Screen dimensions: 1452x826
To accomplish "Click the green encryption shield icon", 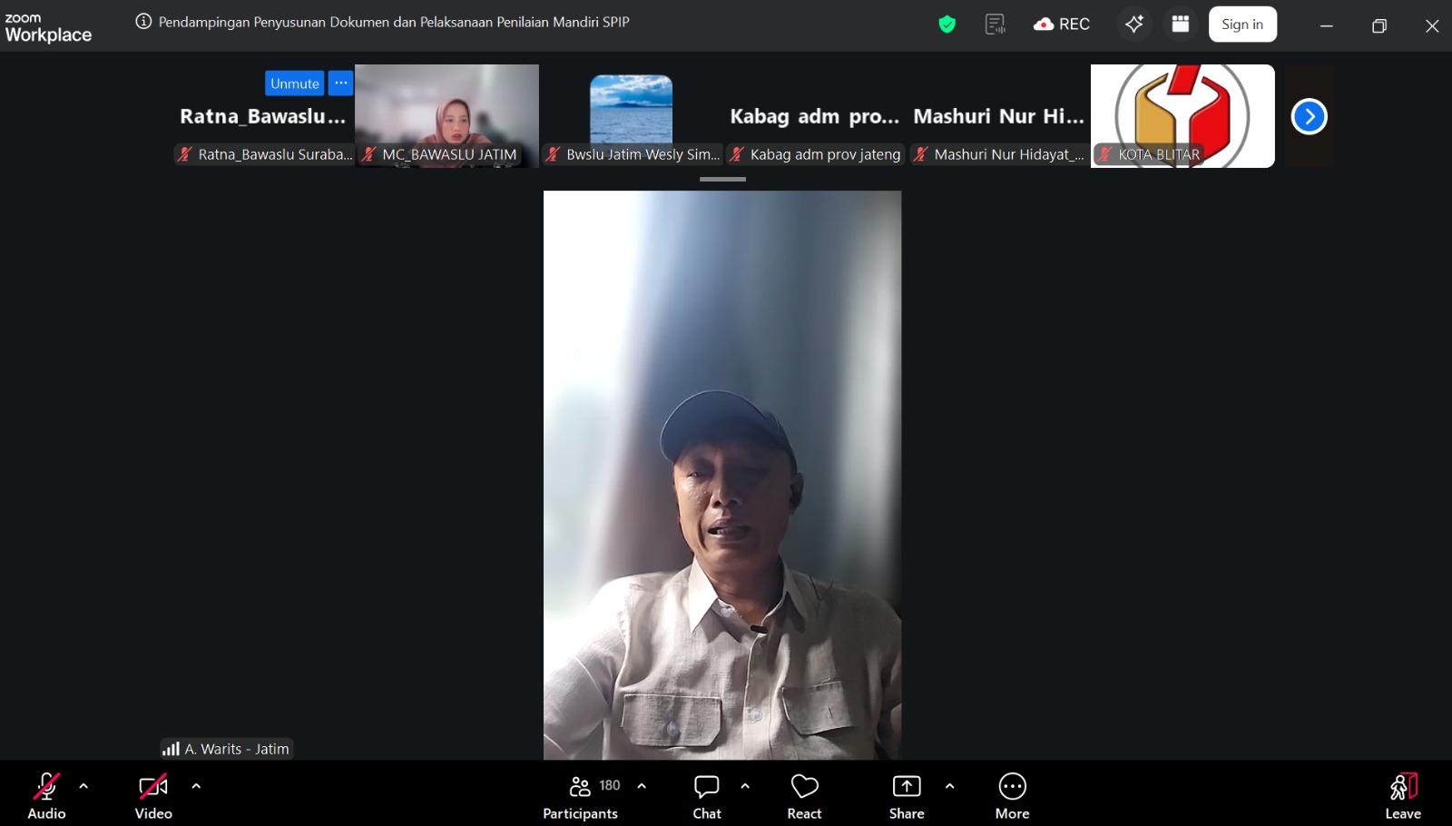I will tap(947, 25).
